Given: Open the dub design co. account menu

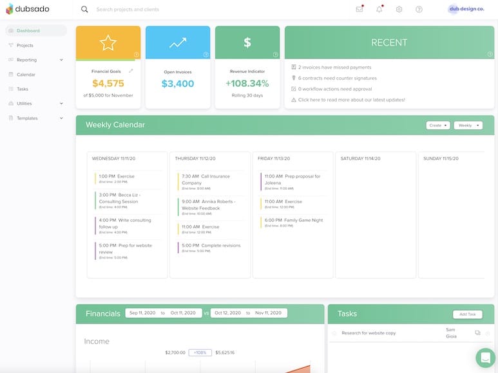Looking at the screenshot, I should click(466, 9).
